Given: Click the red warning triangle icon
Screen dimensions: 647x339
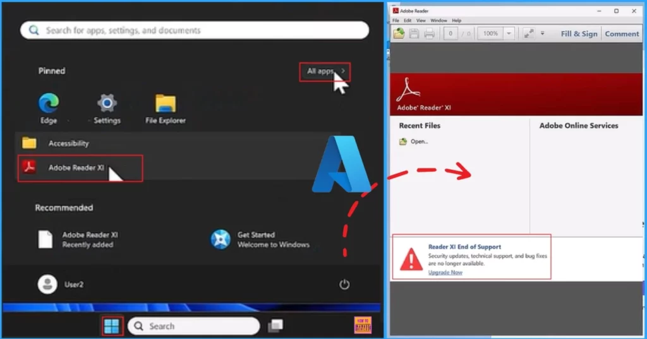Looking at the screenshot, I should pos(411,259).
